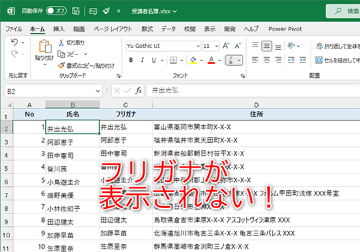
Task: Click 折り返して全体を表示 wrap text
Action: pos(337,47)
